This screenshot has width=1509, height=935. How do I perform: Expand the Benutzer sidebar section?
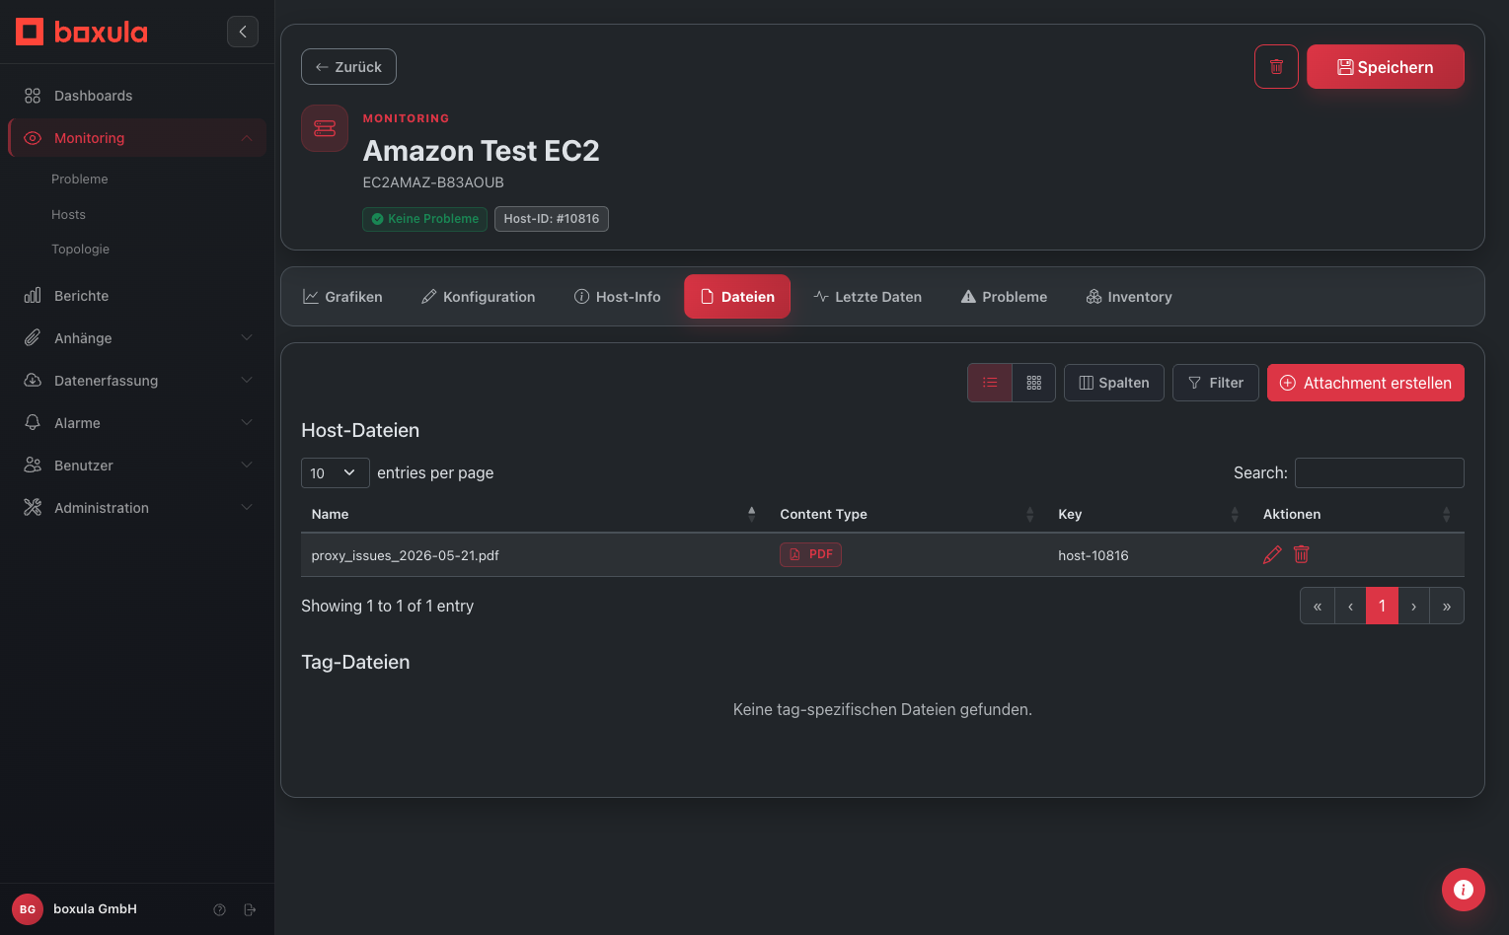(x=137, y=466)
